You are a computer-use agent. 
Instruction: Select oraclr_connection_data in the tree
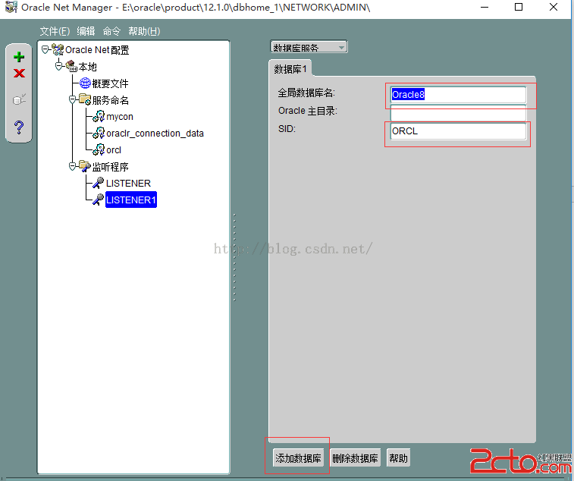pyautogui.click(x=155, y=133)
